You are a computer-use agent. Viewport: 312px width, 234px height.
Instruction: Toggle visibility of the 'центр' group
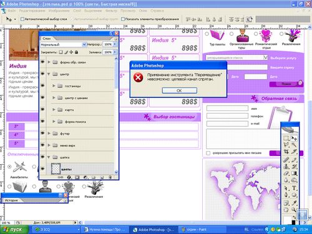click(x=42, y=74)
